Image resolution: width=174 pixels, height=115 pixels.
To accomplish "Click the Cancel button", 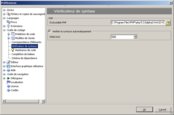I will [x=162, y=110].
